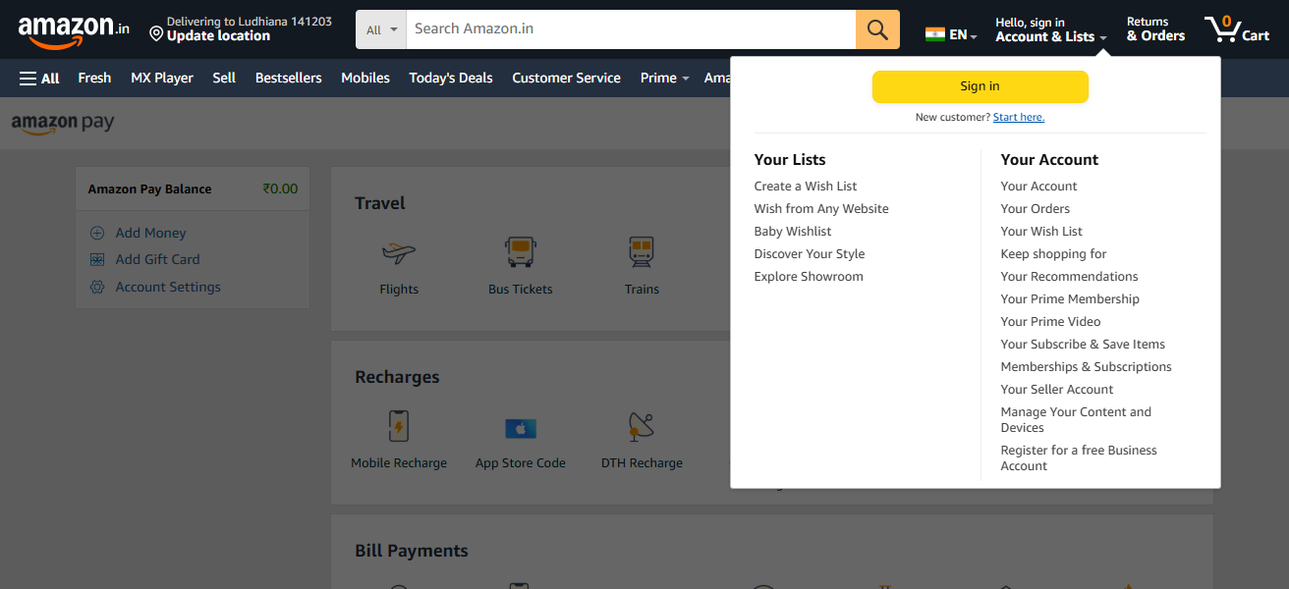1289x589 pixels.
Task: Click the DTH Recharge satellite icon
Action: (642, 426)
